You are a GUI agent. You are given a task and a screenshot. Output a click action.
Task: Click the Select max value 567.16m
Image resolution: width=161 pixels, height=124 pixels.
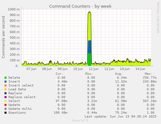[x=150, y=101]
